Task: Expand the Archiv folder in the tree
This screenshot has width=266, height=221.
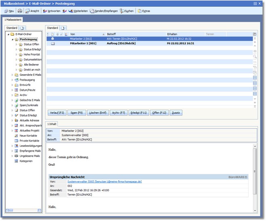Action: [12, 95]
